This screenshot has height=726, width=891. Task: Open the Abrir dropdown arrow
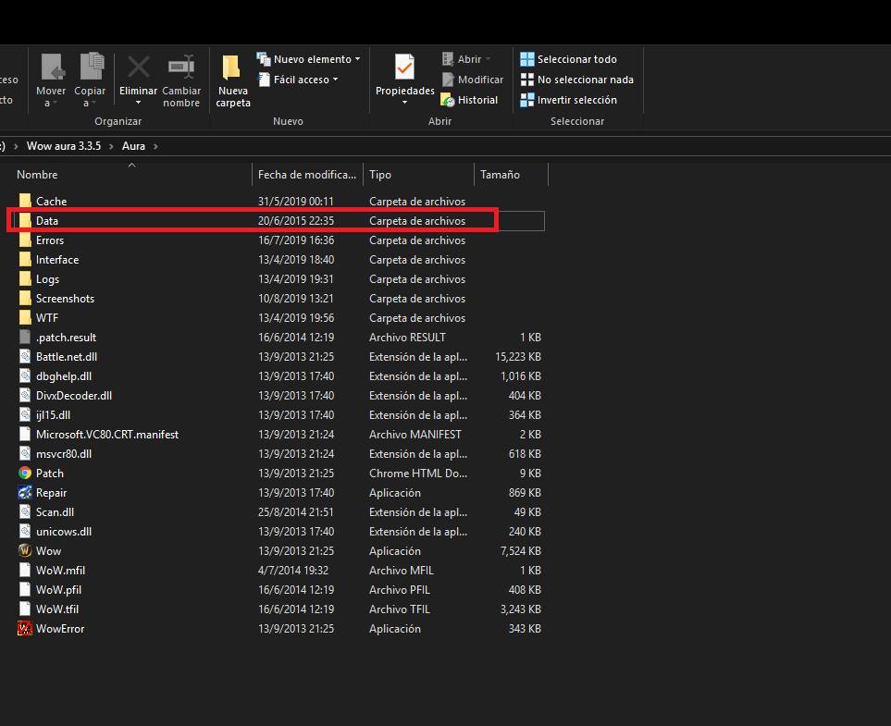point(489,59)
